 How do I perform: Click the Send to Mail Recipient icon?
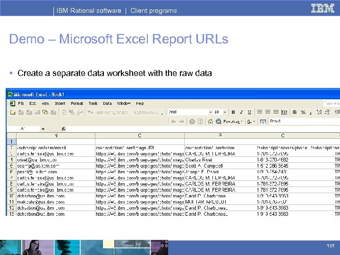click(x=80, y=112)
